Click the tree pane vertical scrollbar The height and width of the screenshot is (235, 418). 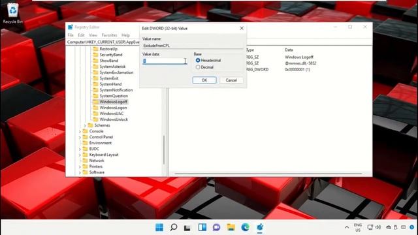(x=164, y=150)
